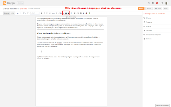
Task: Open the Normal paragraph style dropdown
Action: (x=35, y=13)
